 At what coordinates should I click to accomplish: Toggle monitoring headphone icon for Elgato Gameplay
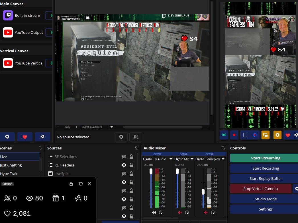[213, 212]
